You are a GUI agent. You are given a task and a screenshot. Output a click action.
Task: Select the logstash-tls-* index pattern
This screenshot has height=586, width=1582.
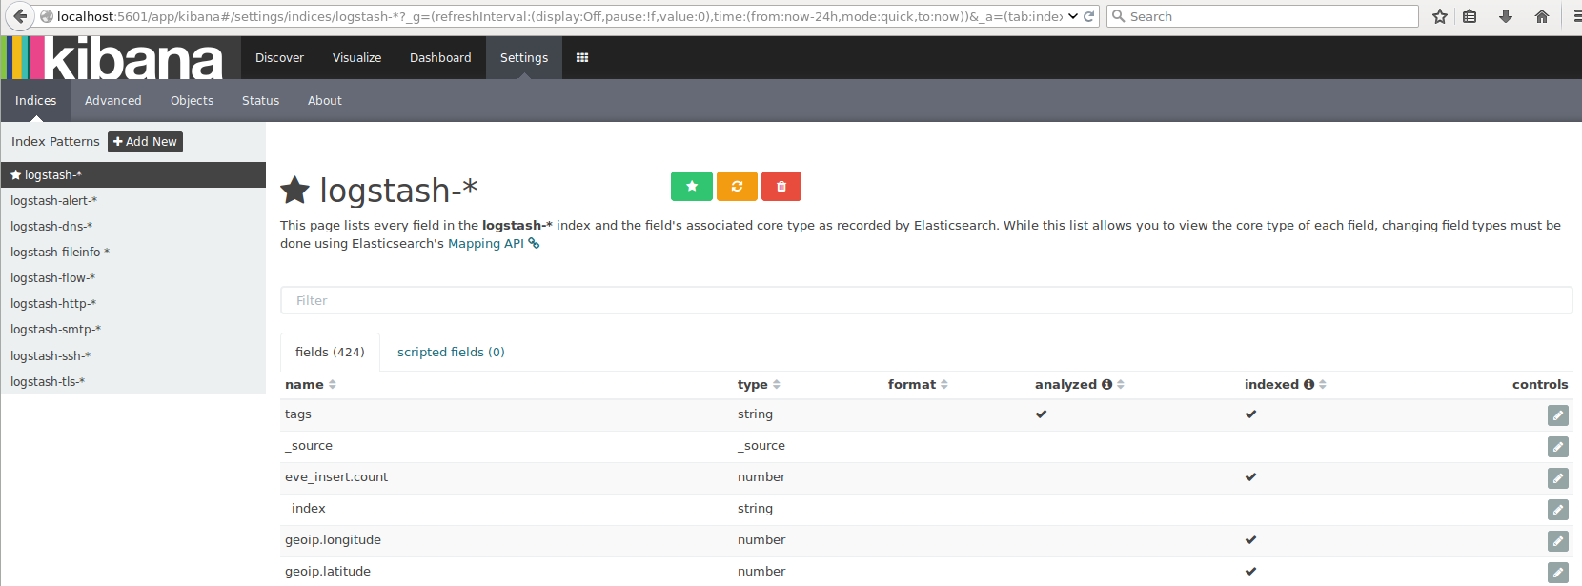pyautogui.click(x=132, y=382)
